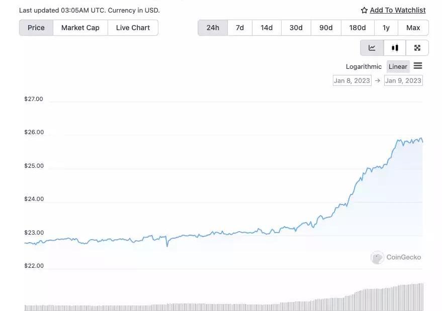Show the 30d price range
This screenshot has height=311, width=442.
coord(296,28)
